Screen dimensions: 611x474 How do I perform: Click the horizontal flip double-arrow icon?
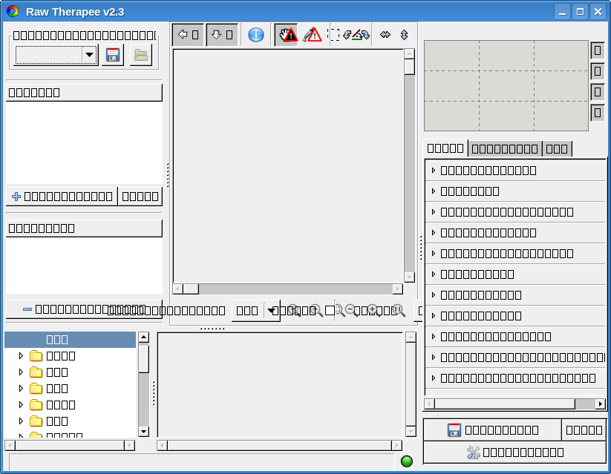coord(385,35)
